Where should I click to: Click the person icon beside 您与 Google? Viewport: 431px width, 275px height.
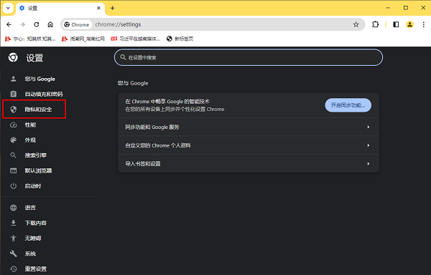(x=13, y=79)
